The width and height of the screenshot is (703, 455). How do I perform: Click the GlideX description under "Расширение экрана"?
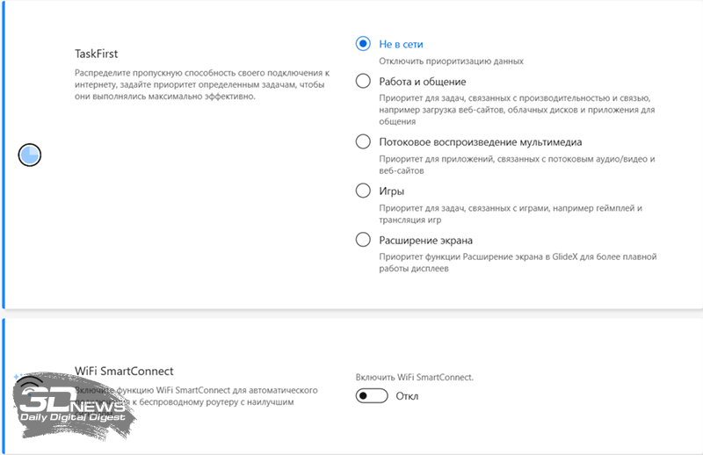518,264
